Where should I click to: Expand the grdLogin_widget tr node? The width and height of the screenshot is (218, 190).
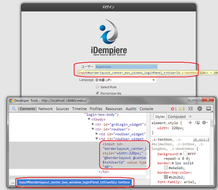[x=93, y=124]
